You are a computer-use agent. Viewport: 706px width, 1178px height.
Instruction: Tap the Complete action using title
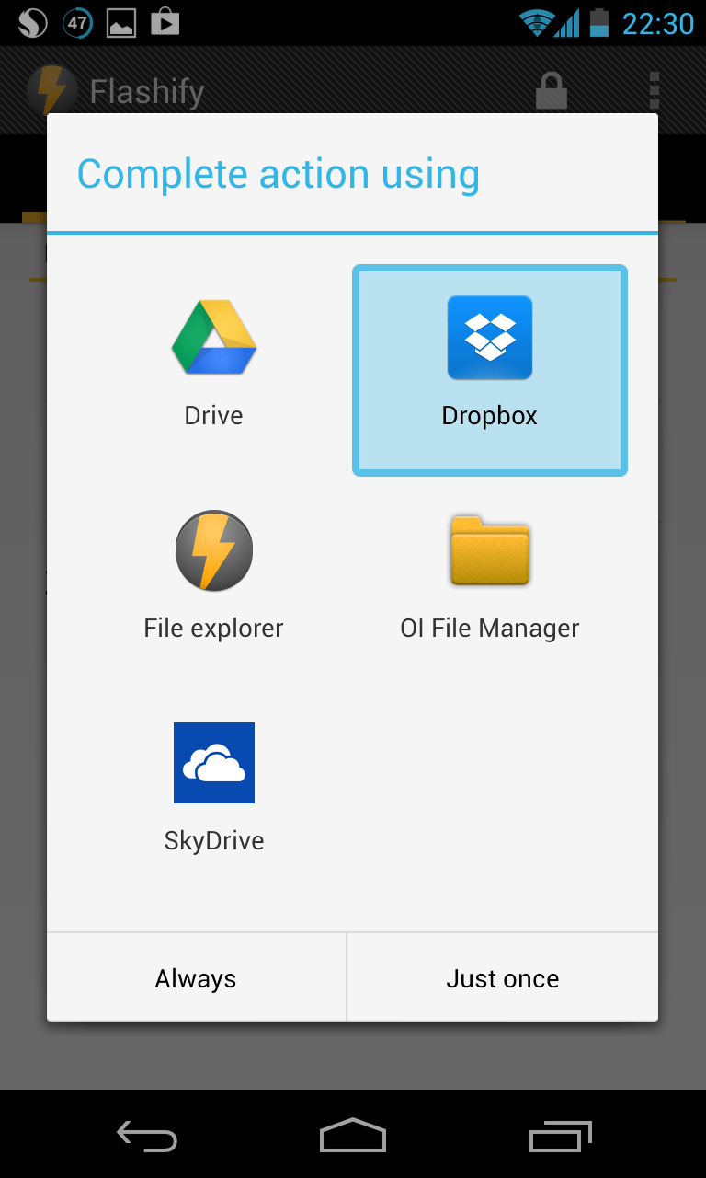pos(279,175)
